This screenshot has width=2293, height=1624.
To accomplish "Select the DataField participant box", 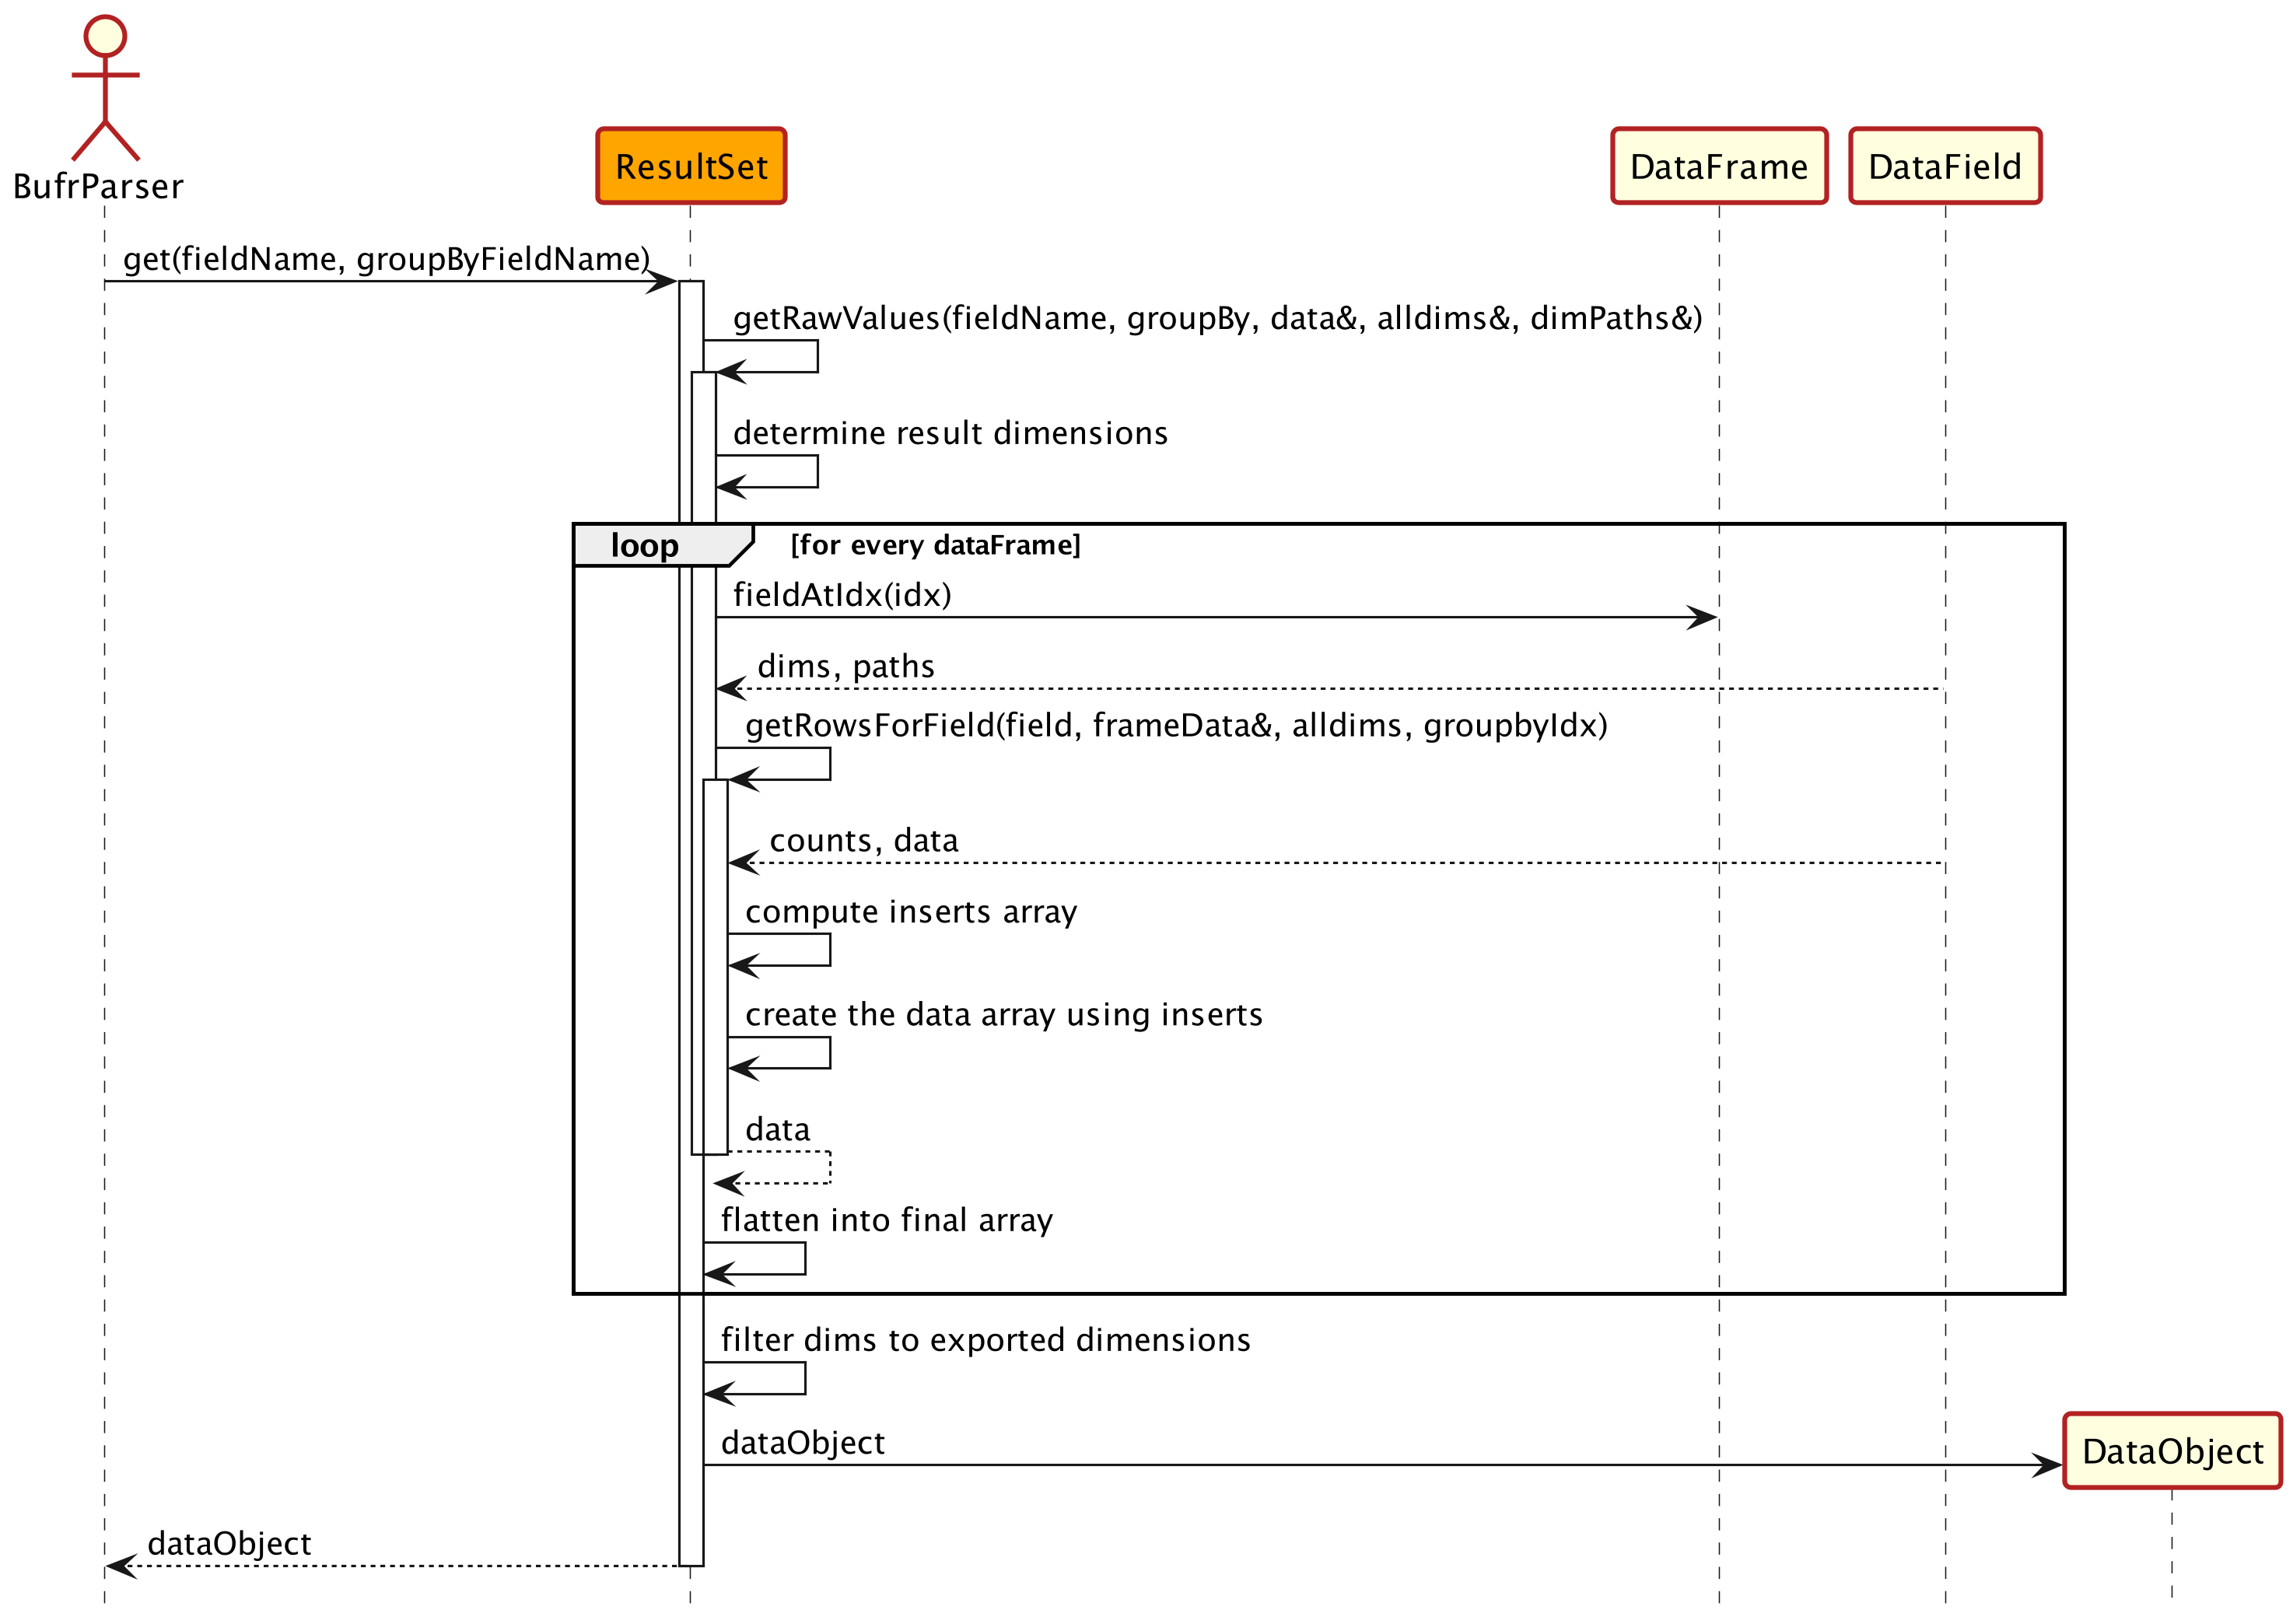I will [x=1944, y=166].
